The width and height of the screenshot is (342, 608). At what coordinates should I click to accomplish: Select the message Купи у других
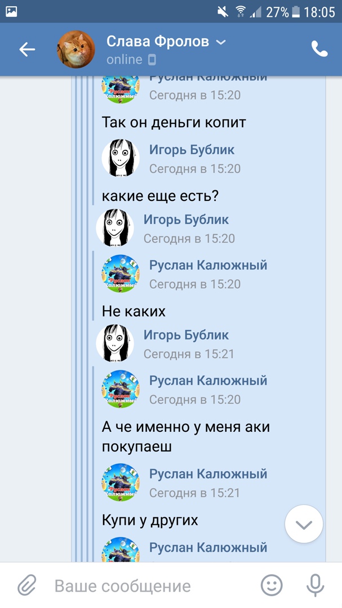click(x=150, y=520)
